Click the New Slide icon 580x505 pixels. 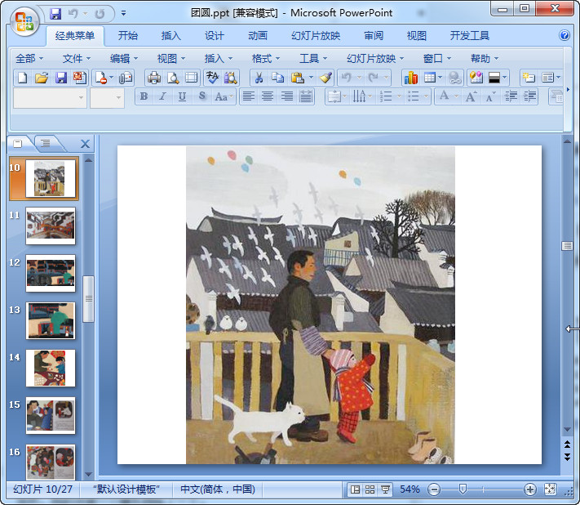[529, 78]
